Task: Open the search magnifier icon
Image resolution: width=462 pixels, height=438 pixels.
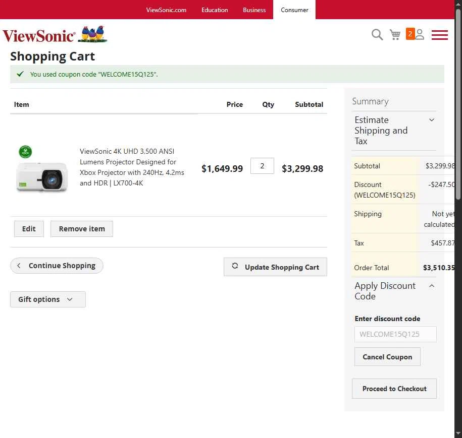Action: tap(377, 35)
